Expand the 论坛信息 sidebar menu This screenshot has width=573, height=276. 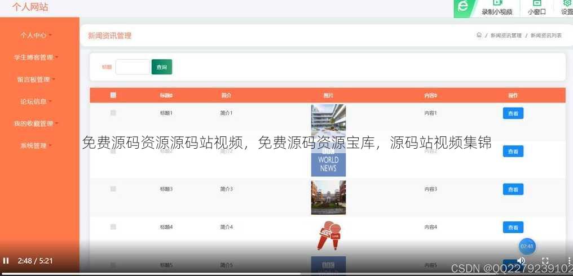[x=36, y=101]
